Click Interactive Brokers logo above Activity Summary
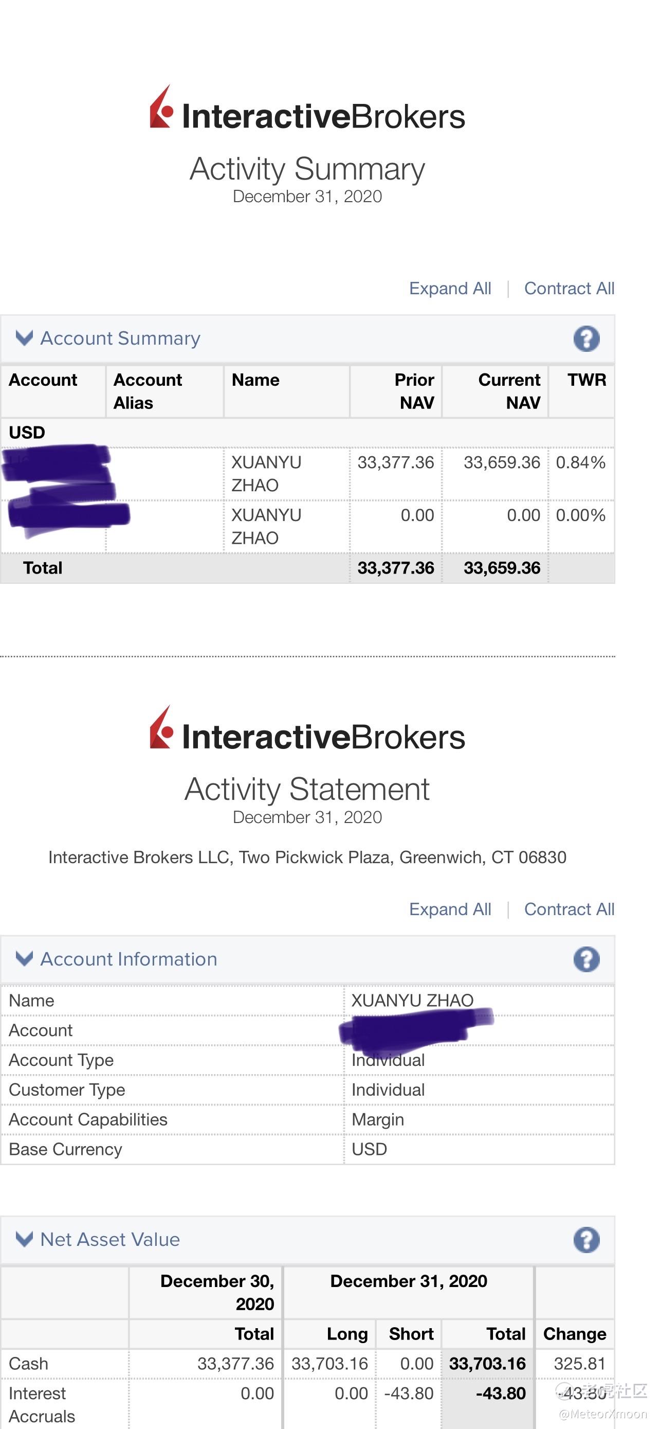660x1429 pixels. [307, 108]
